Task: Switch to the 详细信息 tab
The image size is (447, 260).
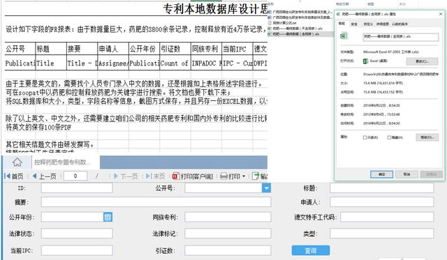Action: pyautogui.click(x=382, y=24)
